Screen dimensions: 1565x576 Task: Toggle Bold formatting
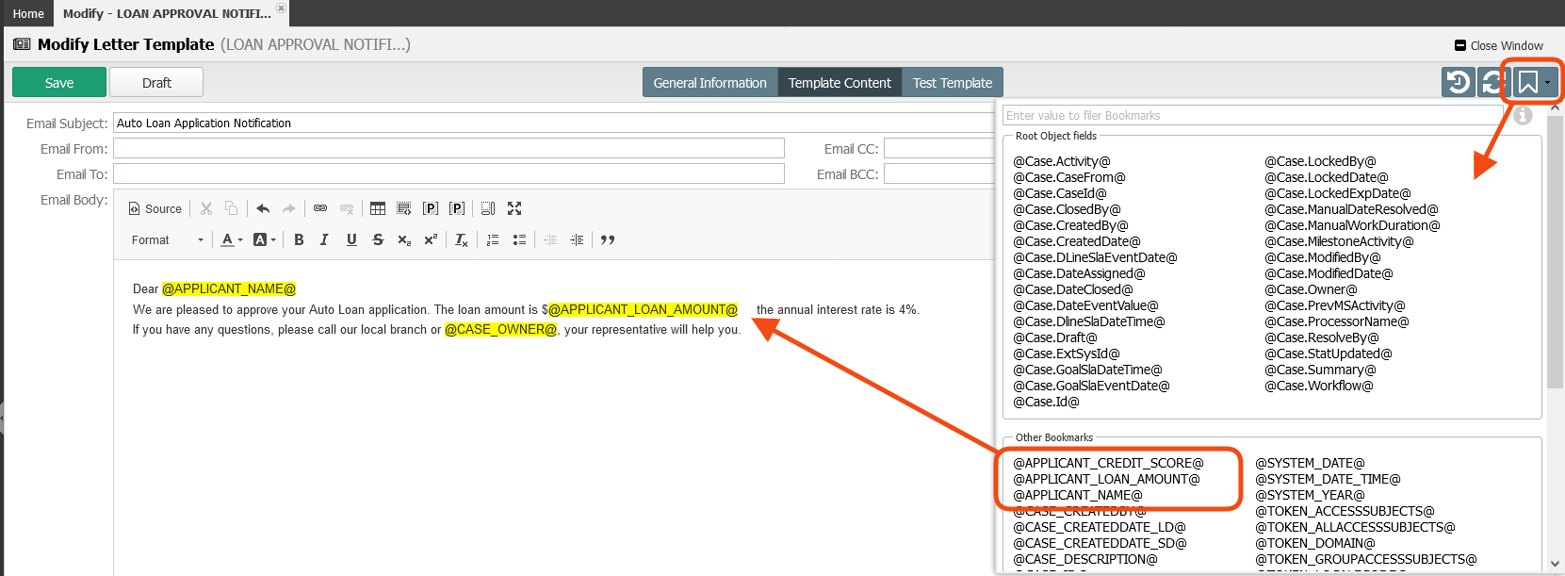299,239
